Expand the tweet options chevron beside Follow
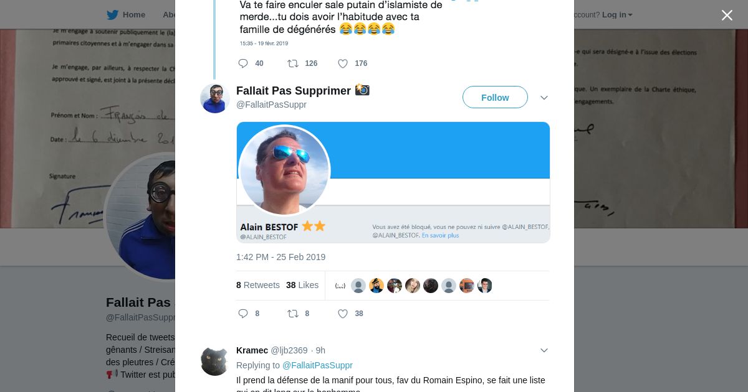 [x=544, y=98]
